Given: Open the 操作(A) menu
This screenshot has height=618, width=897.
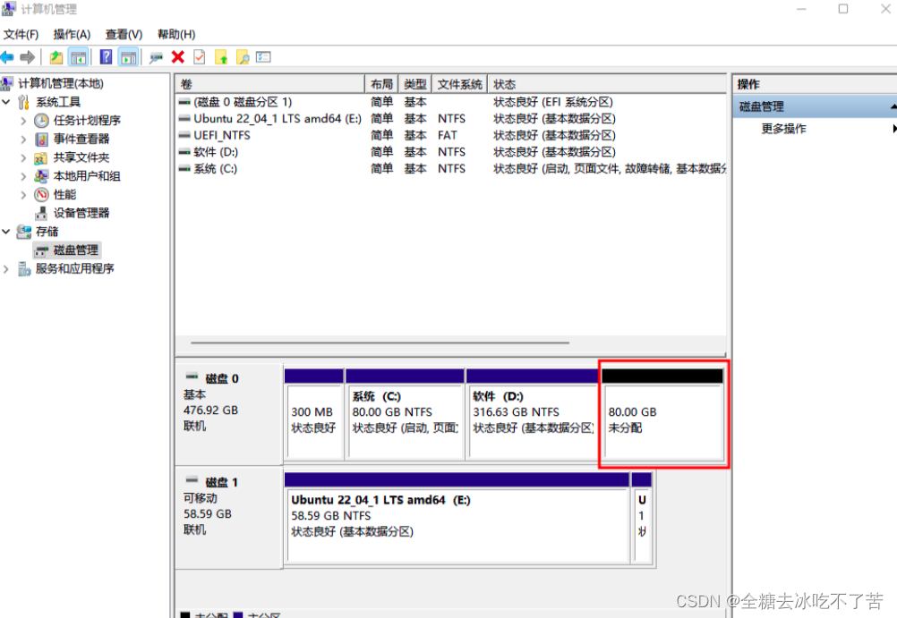Looking at the screenshot, I should click(x=72, y=34).
